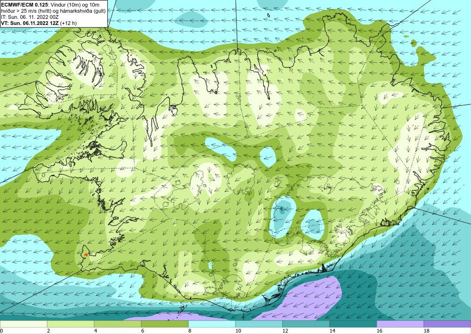Click the legend scale label "18"
Image resolution: width=471 pixels, height=334 pixels.
[427, 331]
